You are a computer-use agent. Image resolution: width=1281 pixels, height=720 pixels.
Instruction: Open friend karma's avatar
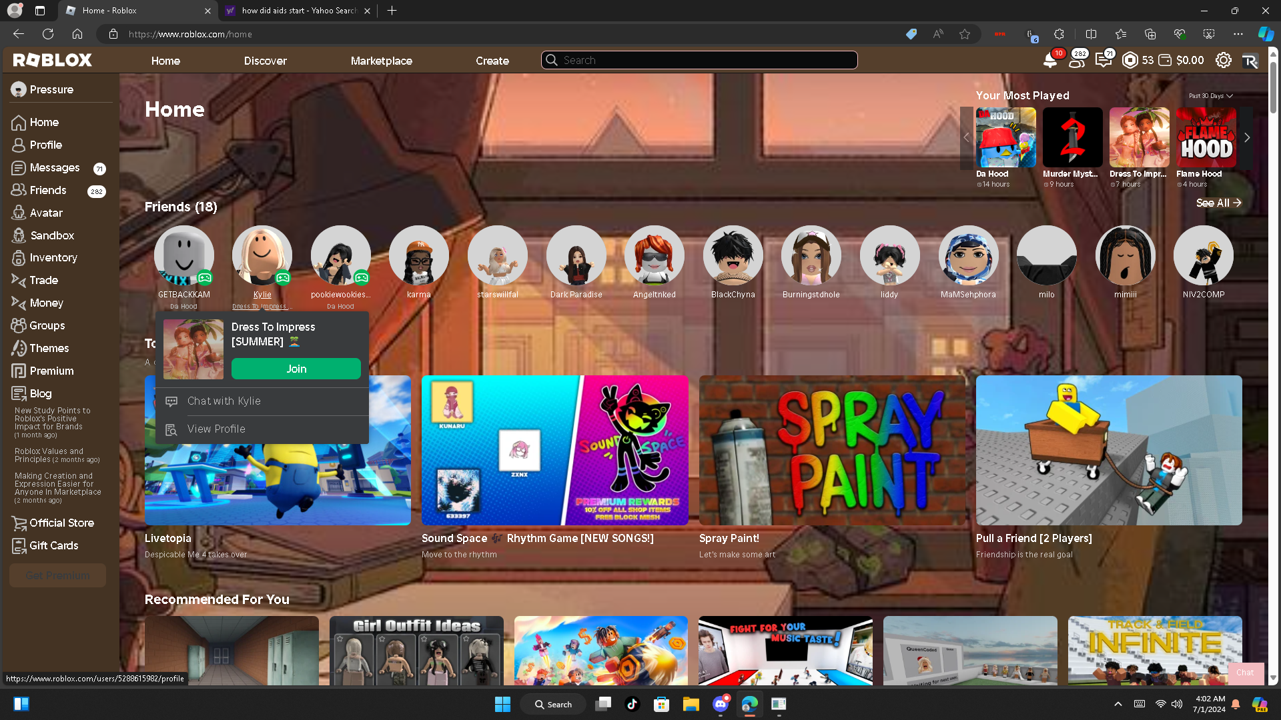[419, 255]
